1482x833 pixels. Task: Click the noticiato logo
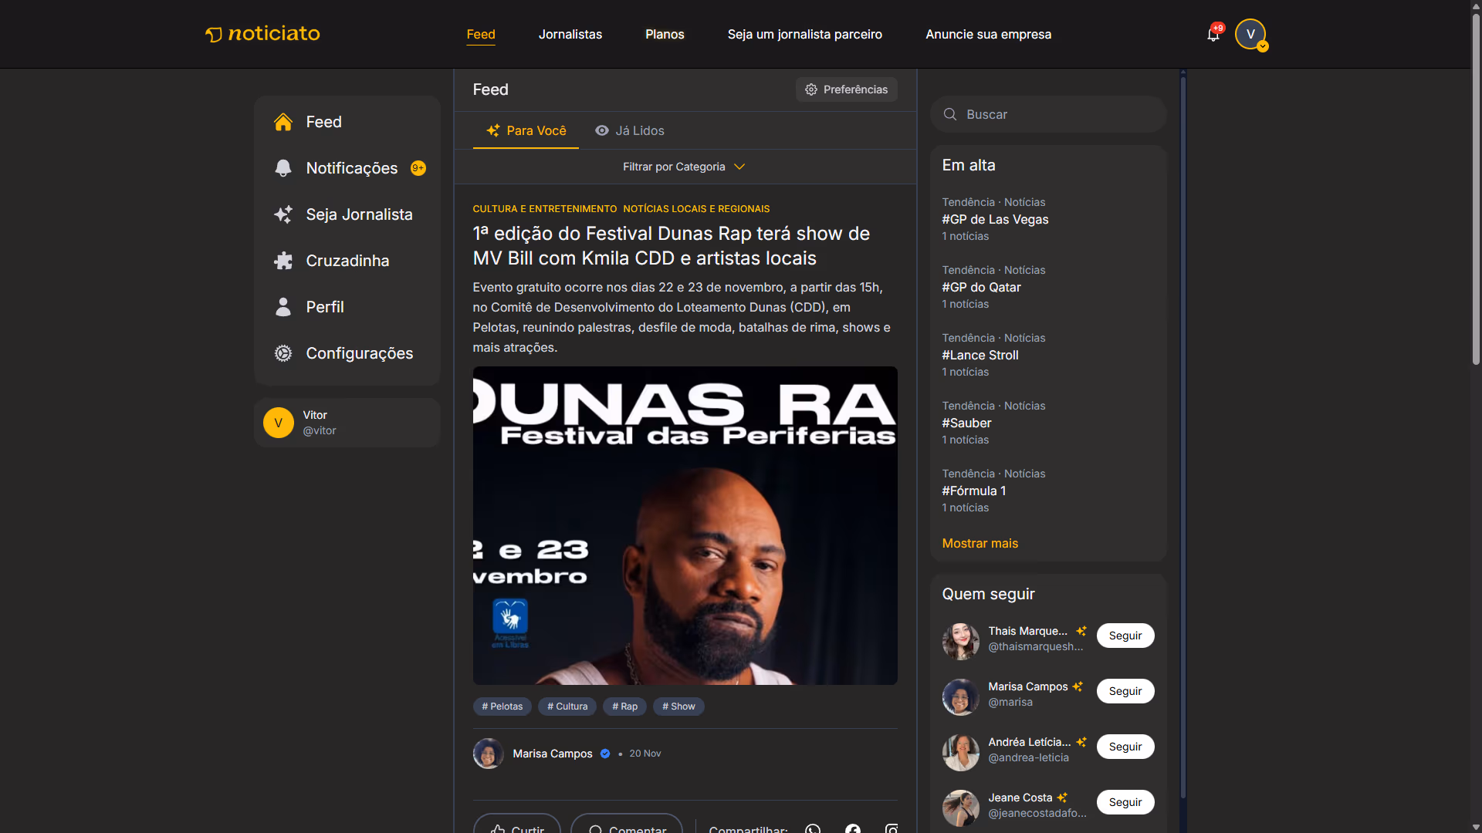[262, 34]
